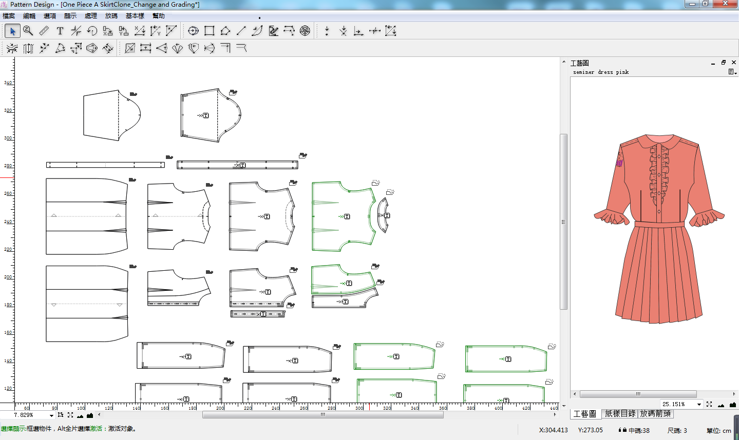Switch to the 紙樣目錄 tab
The width and height of the screenshot is (739, 440).
(620, 414)
